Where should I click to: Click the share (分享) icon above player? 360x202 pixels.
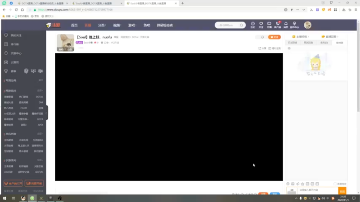(262, 48)
